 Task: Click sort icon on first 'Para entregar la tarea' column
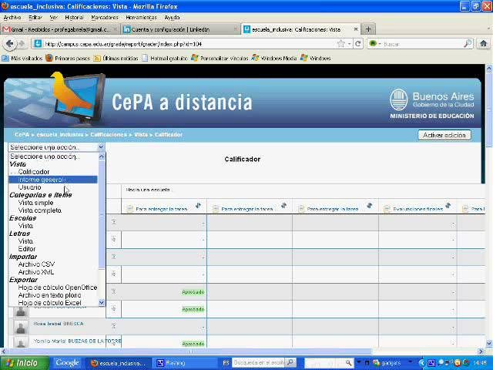point(198,206)
